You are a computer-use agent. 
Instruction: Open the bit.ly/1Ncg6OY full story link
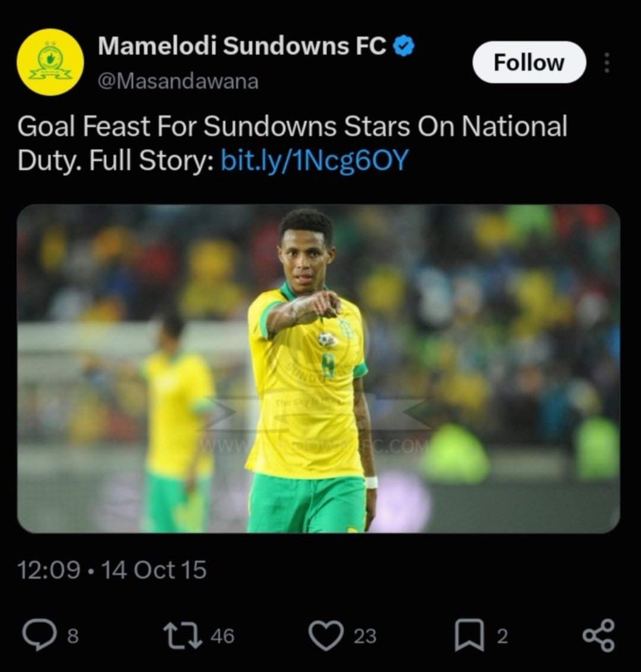point(315,160)
